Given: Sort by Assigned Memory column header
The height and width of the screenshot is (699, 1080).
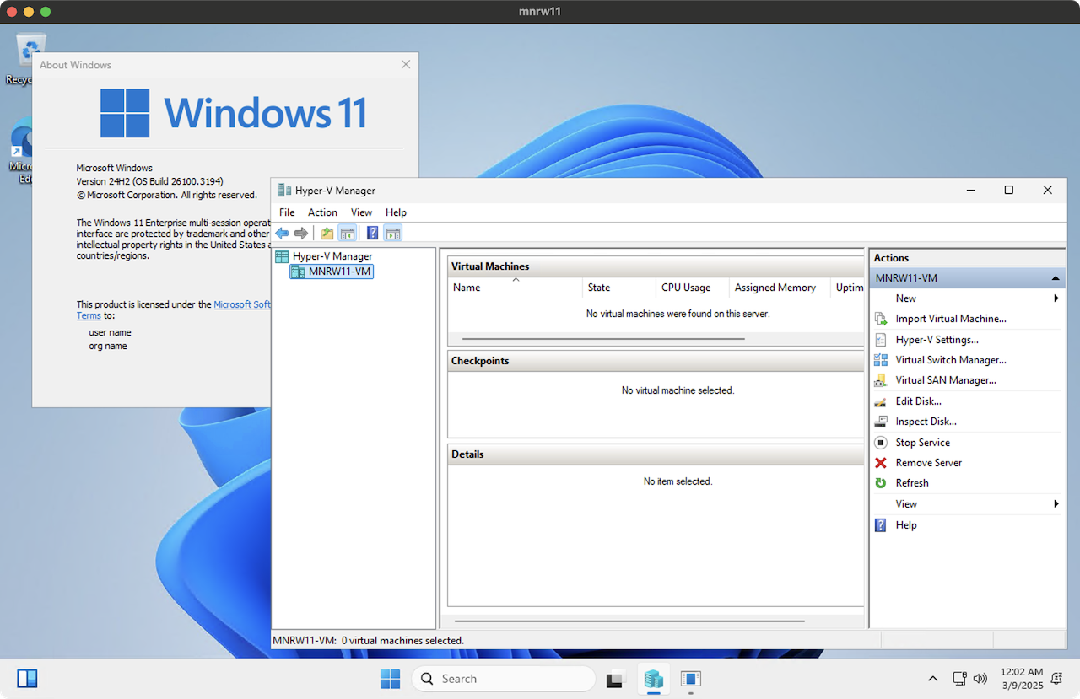Looking at the screenshot, I should [x=780, y=288].
